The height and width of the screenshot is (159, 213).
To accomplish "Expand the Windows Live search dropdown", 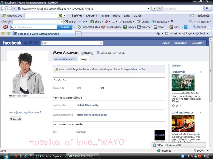I will [x=65, y=16].
